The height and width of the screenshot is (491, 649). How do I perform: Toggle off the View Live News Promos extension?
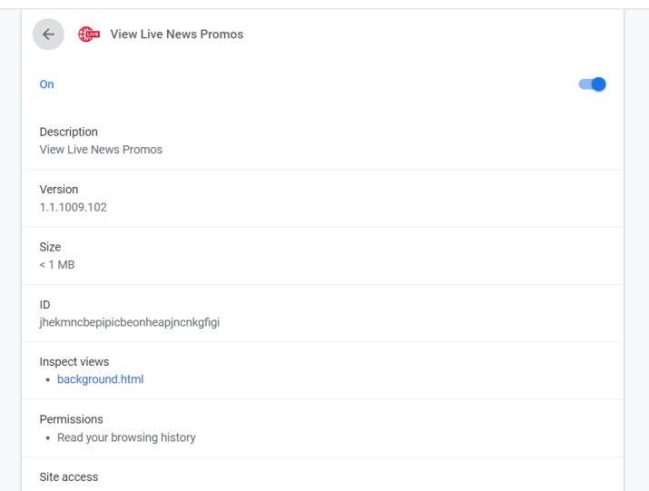592,84
